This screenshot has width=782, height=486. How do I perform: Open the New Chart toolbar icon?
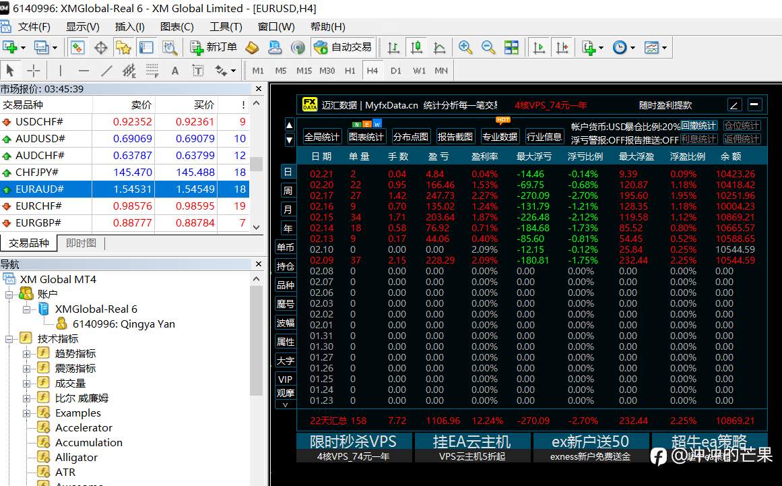(x=10, y=47)
